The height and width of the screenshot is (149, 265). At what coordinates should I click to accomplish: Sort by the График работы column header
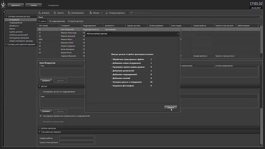pos(202,26)
